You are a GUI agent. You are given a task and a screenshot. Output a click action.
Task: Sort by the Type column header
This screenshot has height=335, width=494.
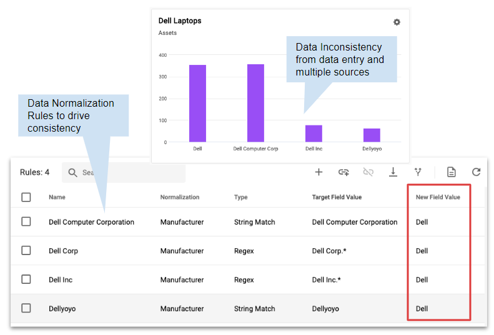pos(240,197)
